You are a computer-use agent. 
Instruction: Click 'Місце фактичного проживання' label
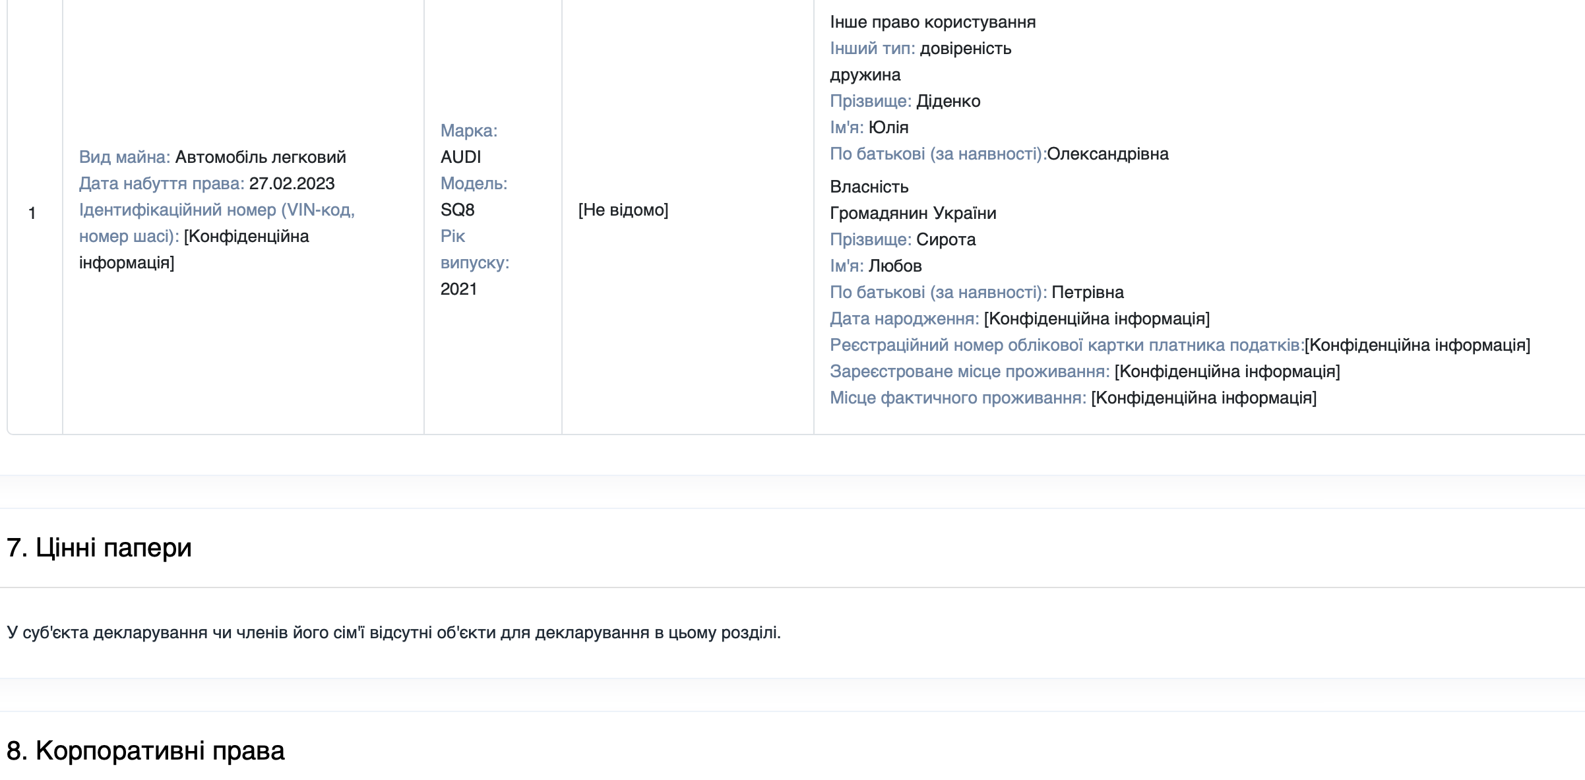coord(957,398)
